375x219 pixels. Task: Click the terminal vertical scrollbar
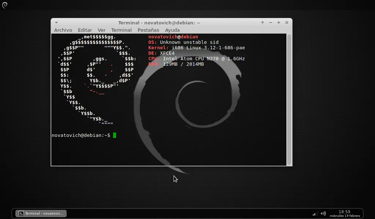(x=289, y=100)
